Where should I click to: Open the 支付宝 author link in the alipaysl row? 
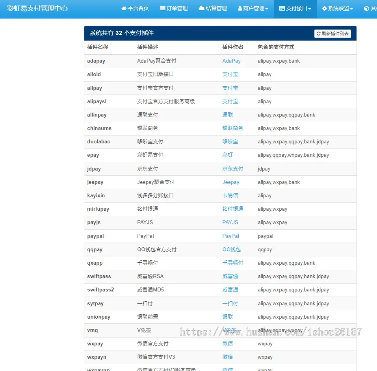230,102
